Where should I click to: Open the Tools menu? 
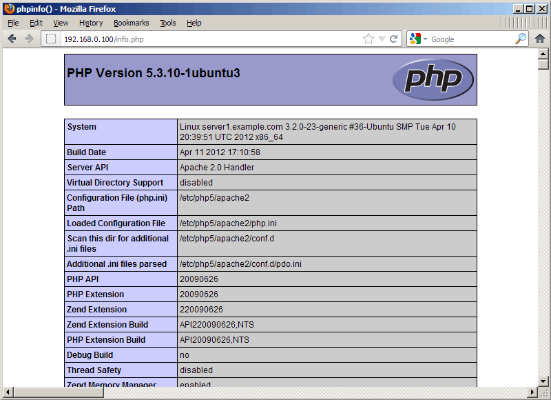[168, 23]
